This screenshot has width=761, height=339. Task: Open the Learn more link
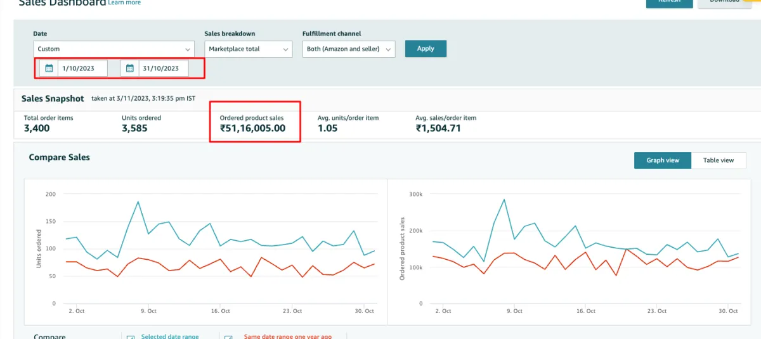pyautogui.click(x=124, y=3)
